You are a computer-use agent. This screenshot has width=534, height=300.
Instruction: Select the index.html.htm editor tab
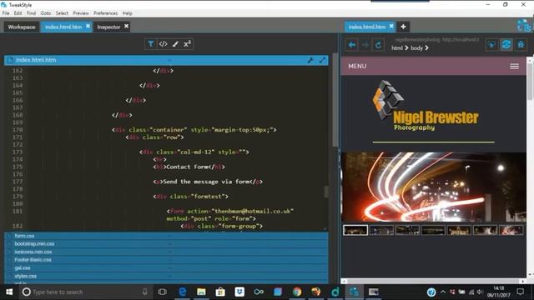point(63,27)
